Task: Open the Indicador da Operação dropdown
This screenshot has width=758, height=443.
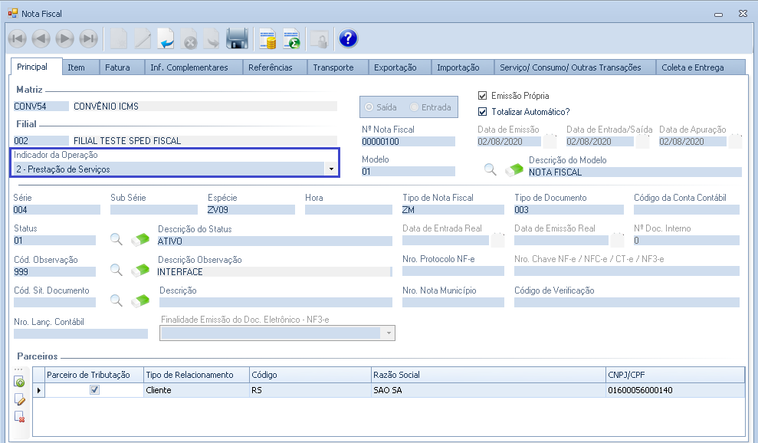Action: coord(330,169)
